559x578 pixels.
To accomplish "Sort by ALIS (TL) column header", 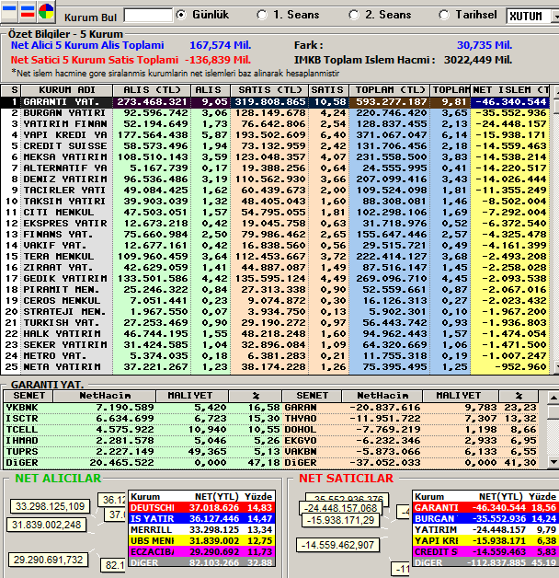I will tap(152, 90).
